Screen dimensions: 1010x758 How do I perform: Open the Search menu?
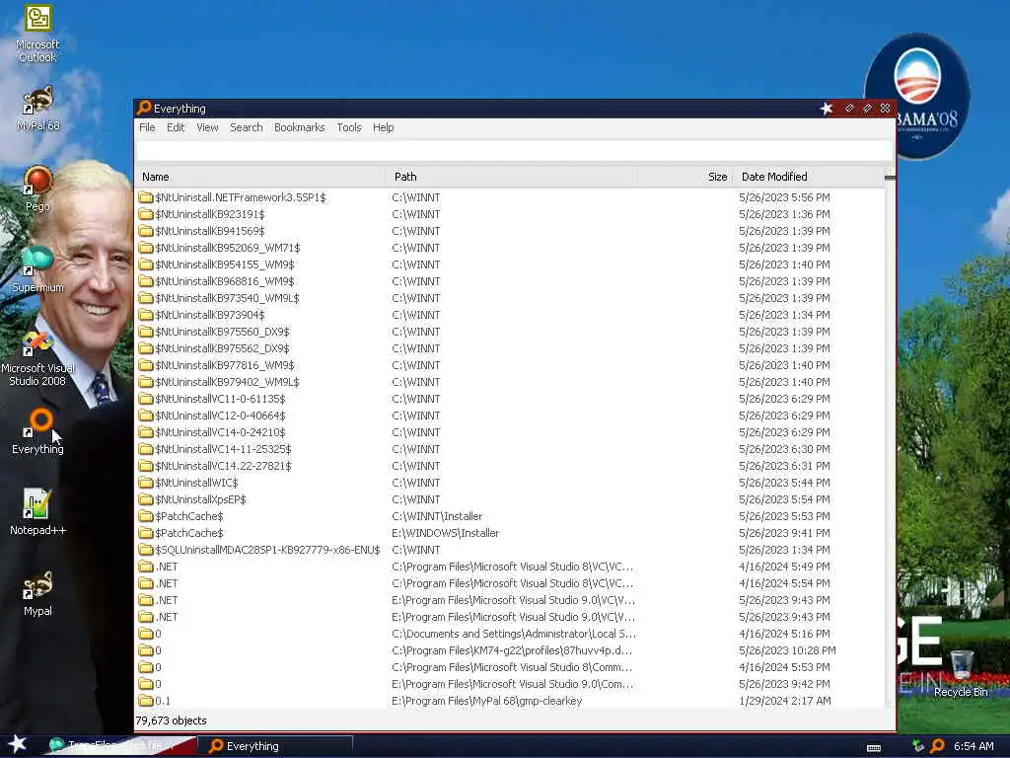(246, 127)
